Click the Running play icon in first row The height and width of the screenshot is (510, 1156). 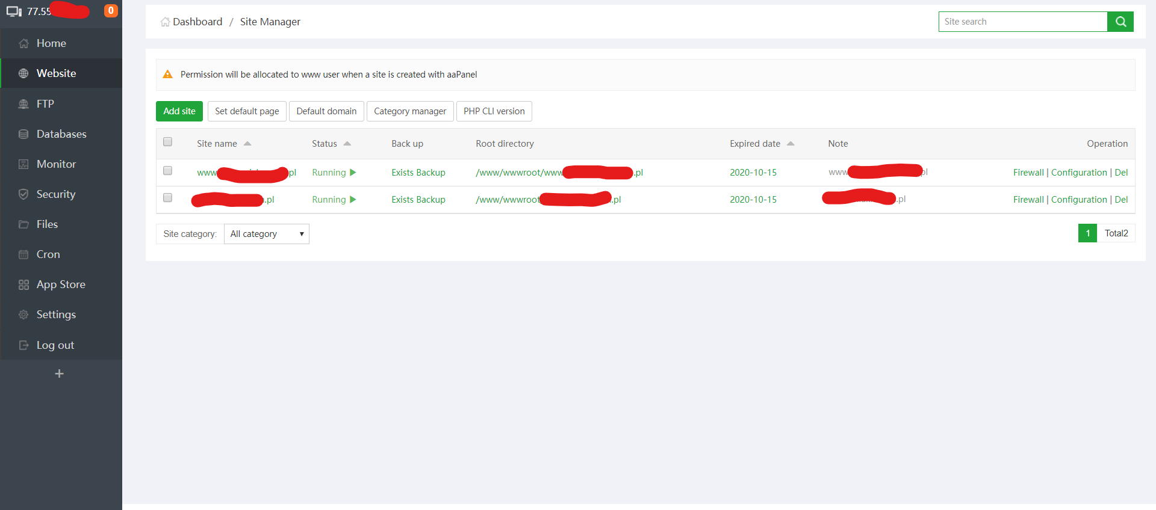tap(353, 173)
